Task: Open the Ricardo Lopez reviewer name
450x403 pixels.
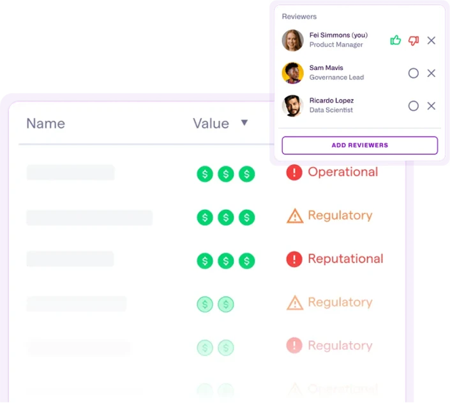Action: point(331,100)
